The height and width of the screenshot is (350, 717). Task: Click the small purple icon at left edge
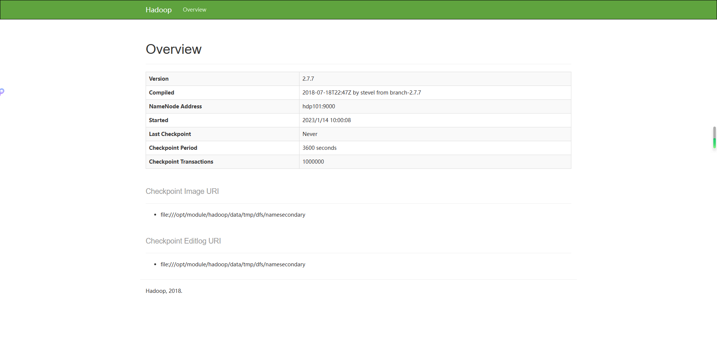[x=2, y=92]
